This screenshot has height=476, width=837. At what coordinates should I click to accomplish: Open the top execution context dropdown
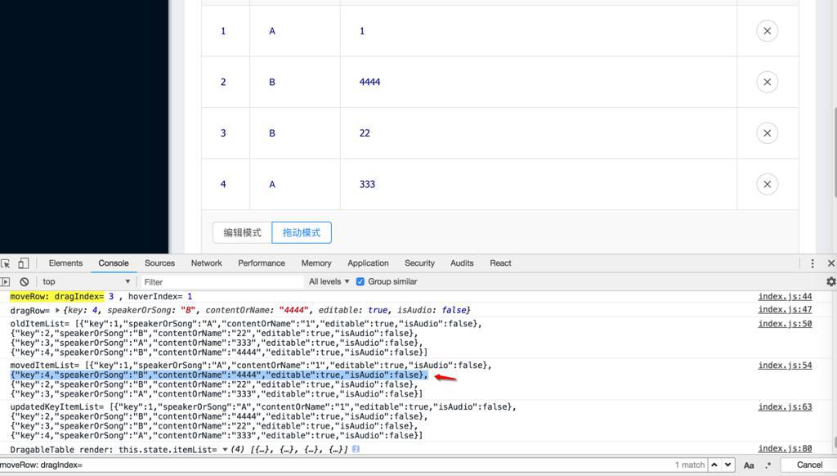85,281
